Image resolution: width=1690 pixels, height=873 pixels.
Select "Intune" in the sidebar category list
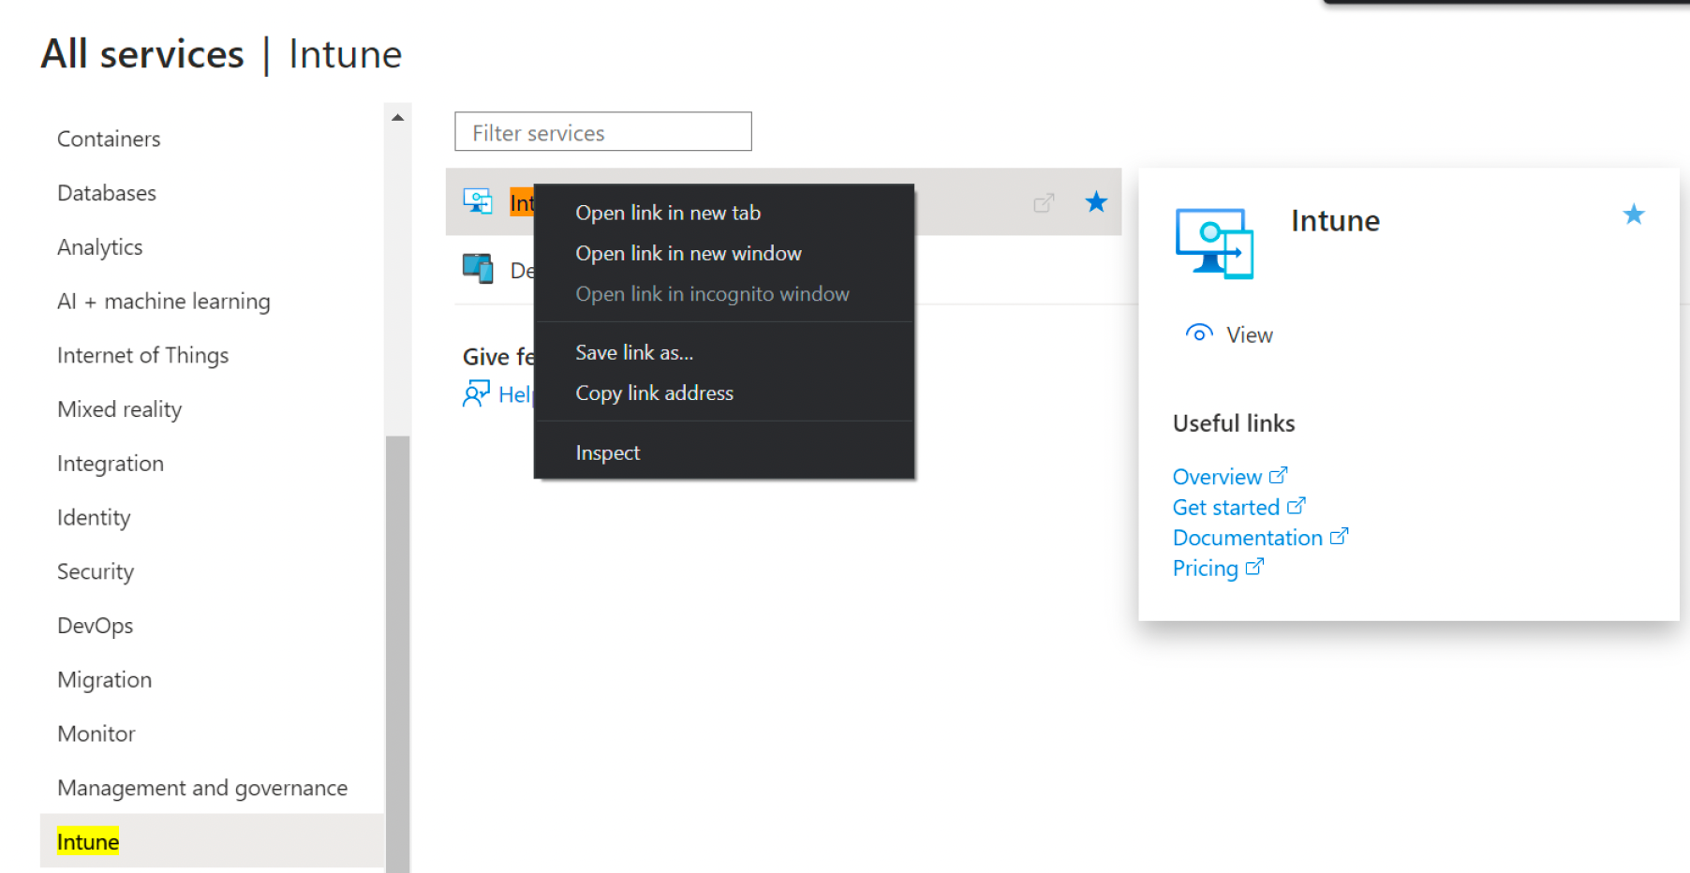[x=87, y=841]
